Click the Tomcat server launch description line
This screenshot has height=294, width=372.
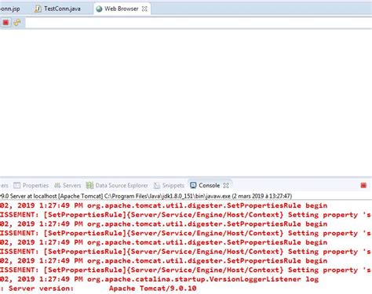click(x=146, y=196)
